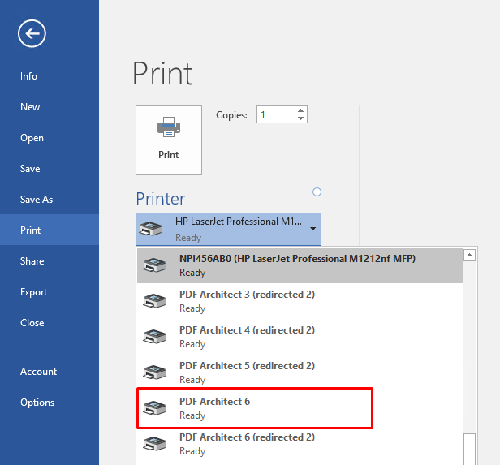The width and height of the screenshot is (500, 465).
Task: Select PDF Architect 5 (redirected 2) printer
Action: [300, 372]
